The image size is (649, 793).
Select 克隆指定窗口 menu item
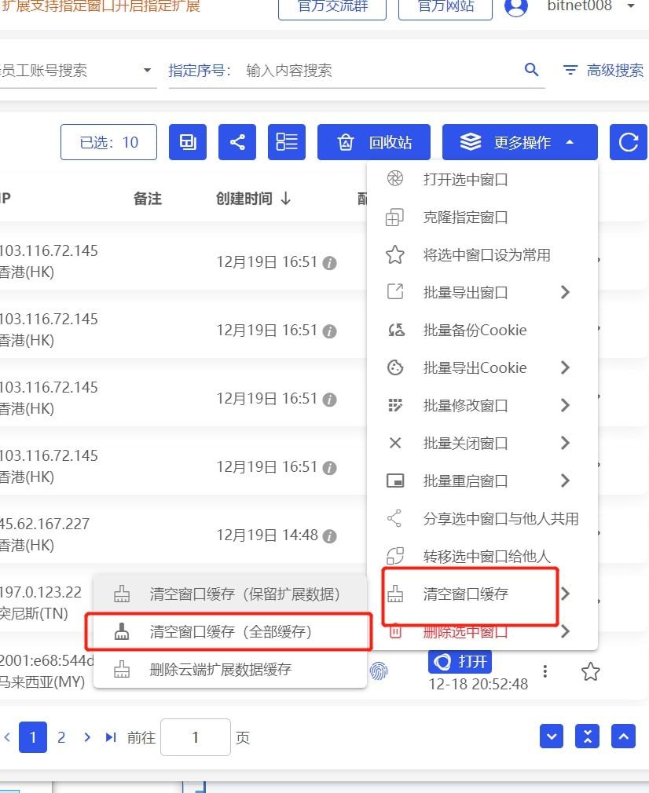(x=482, y=217)
